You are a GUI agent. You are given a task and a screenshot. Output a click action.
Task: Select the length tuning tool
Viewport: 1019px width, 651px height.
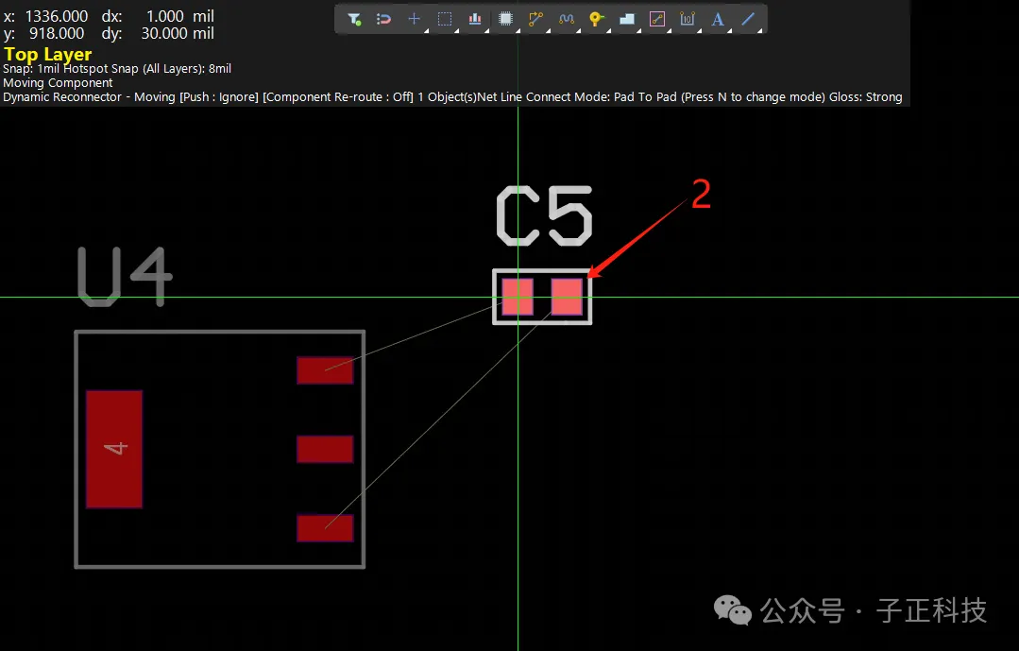(x=566, y=19)
